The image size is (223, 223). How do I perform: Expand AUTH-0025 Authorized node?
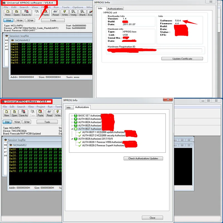(72, 125)
